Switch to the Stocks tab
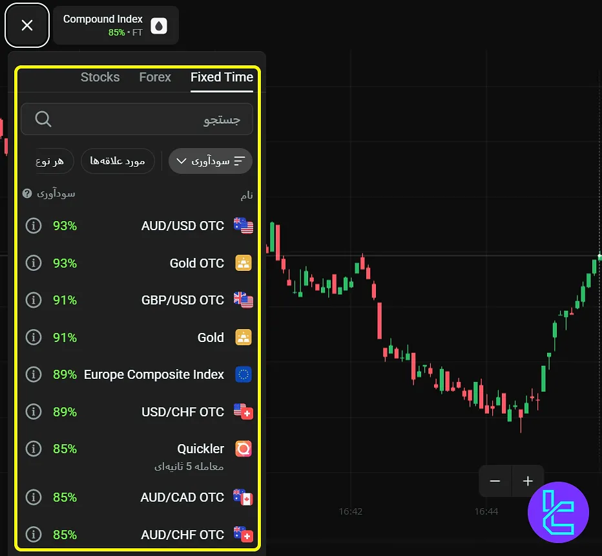This screenshot has height=556, width=602. click(100, 77)
